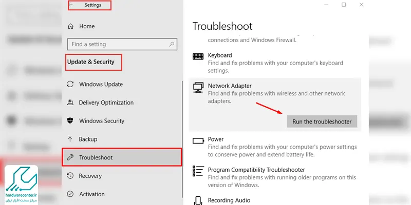Click the sidebar vertical scrollbar
This screenshot has height=205, width=411.
tap(182, 139)
